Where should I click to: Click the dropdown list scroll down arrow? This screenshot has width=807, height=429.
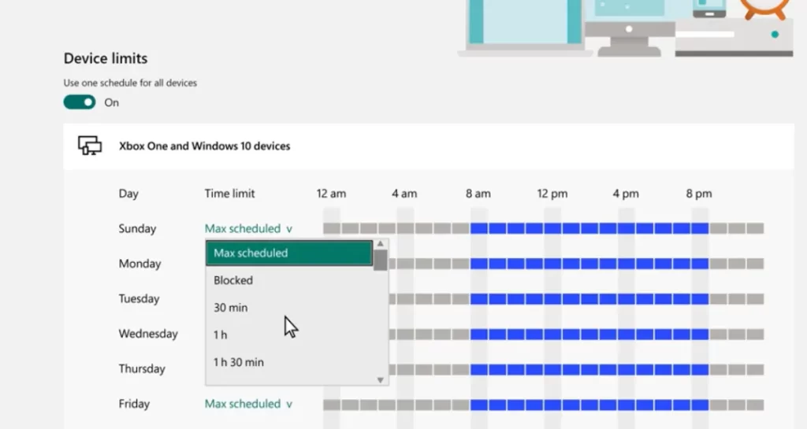(x=381, y=379)
